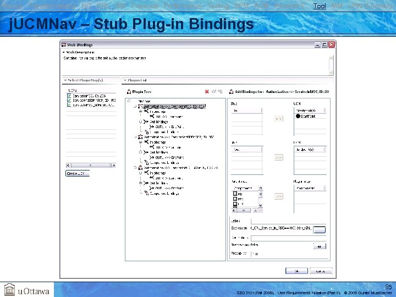396x297 pixels.
Task: Click the Label input field
Action: pyautogui.click(x=288, y=221)
